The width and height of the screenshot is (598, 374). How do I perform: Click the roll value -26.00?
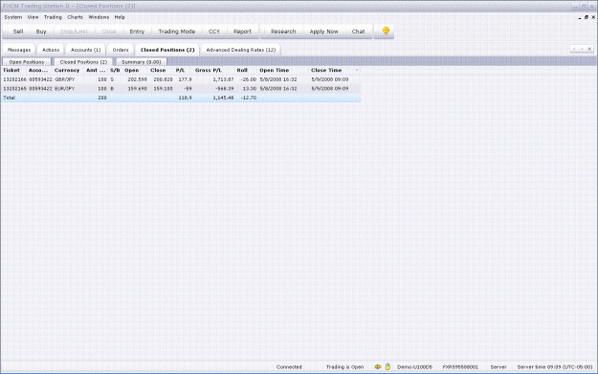[x=249, y=79]
